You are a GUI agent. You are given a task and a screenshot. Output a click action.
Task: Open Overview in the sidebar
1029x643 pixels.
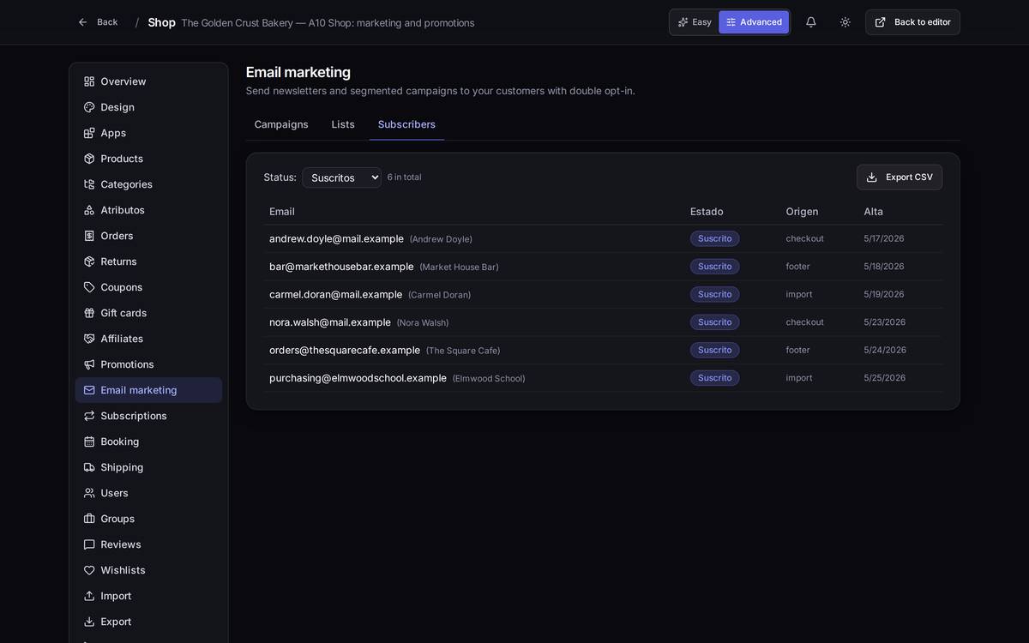click(148, 81)
